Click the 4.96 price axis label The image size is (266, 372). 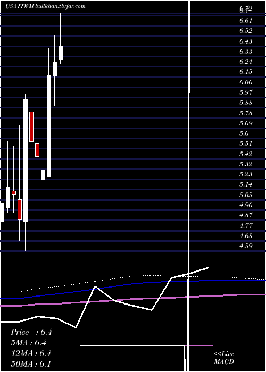coord(246,205)
